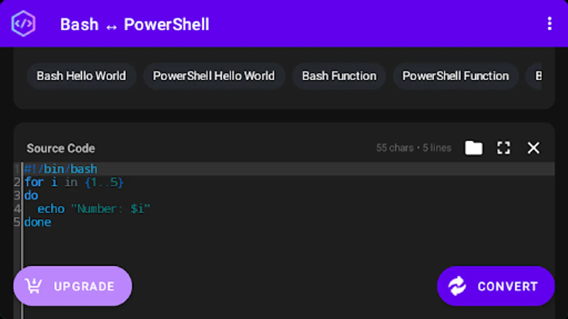Click the refresh arrows icon on Convert
The width and height of the screenshot is (568, 319).
pos(457,286)
